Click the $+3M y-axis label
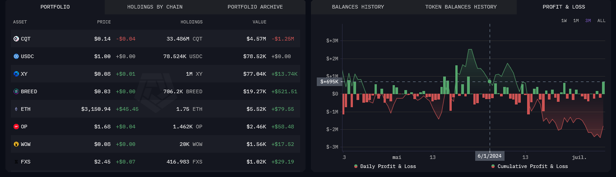This screenshot has height=177, width=616. pyautogui.click(x=332, y=41)
